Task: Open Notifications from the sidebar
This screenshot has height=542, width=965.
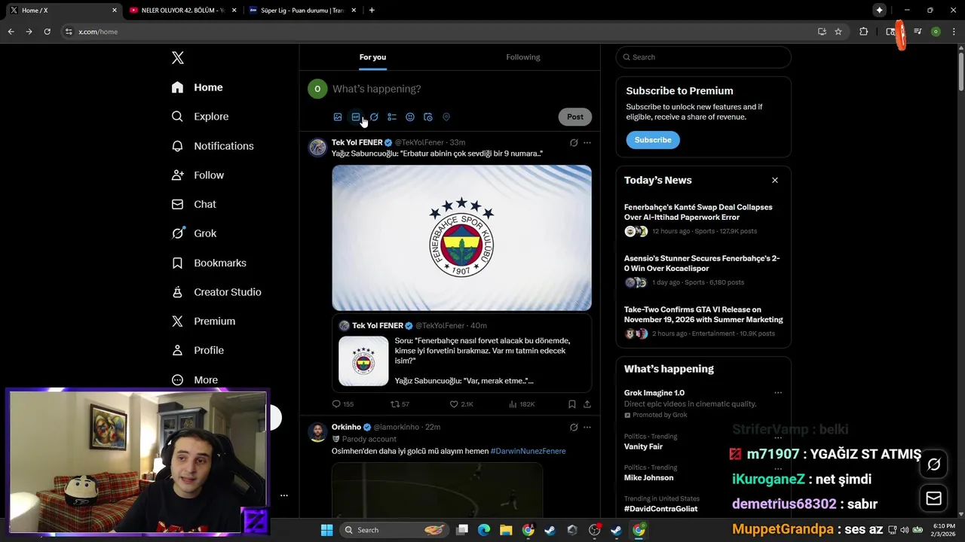Action: (x=213, y=146)
